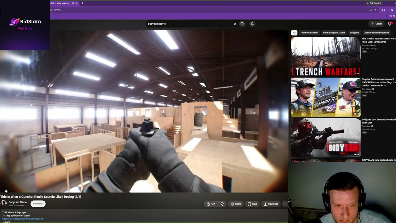
Task: Open a new browser tab
Action: pos(82,3)
